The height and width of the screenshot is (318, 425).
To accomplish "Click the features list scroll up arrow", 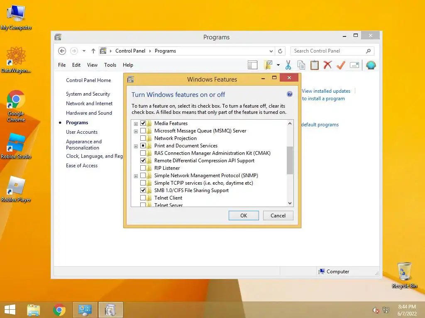I will [x=290, y=123].
